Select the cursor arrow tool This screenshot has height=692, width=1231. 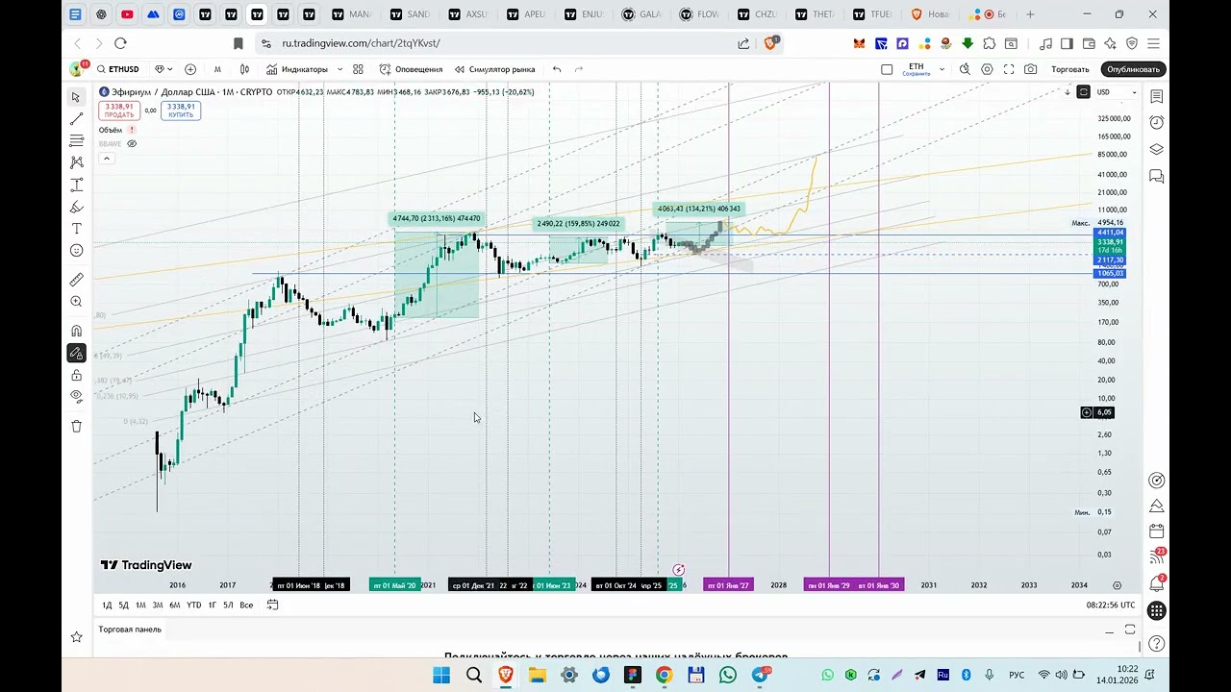tap(76, 97)
